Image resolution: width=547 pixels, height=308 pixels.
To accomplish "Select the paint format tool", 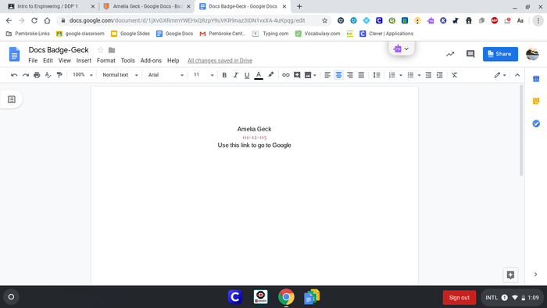I will [59, 75].
